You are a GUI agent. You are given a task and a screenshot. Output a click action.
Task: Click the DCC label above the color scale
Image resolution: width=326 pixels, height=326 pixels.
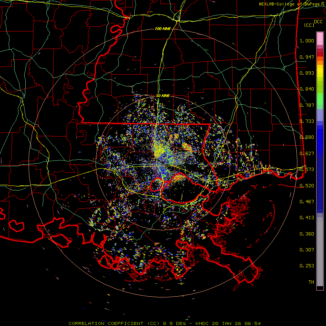(x=318, y=22)
